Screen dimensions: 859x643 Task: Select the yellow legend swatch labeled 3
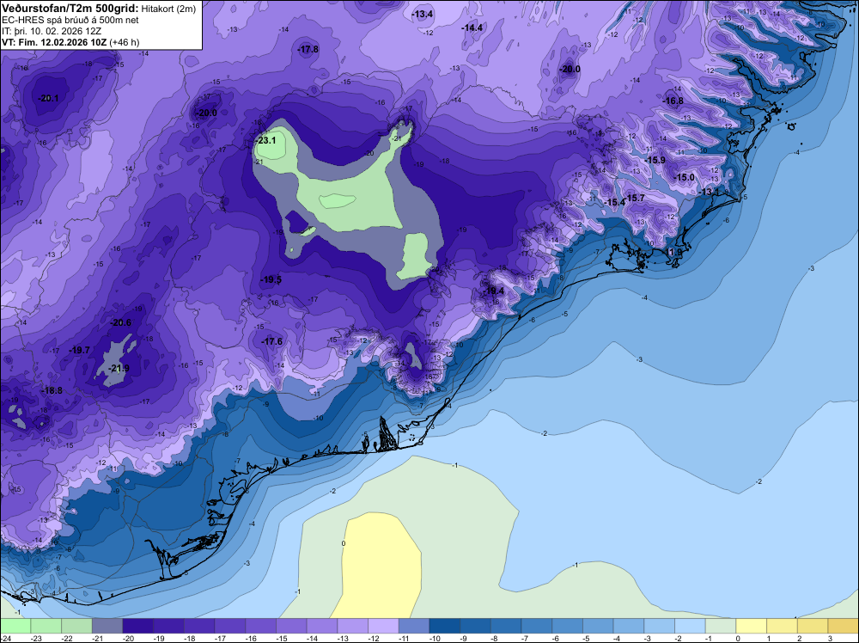(844, 626)
